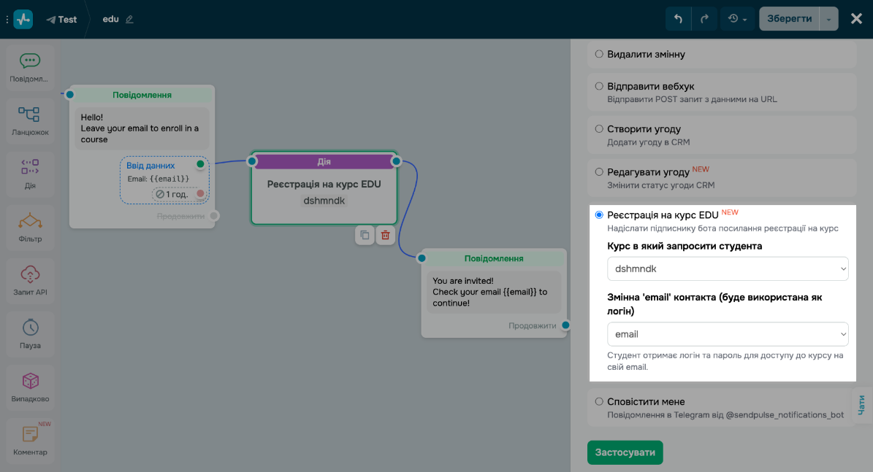
Task: Delete the action block with trash icon
Action: 386,235
